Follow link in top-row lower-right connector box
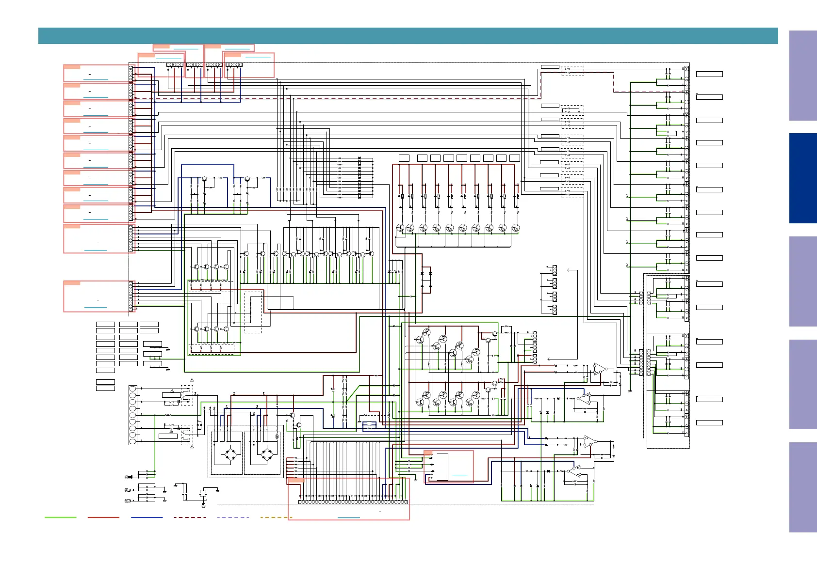This screenshot has height=577, width=817. click(x=258, y=57)
